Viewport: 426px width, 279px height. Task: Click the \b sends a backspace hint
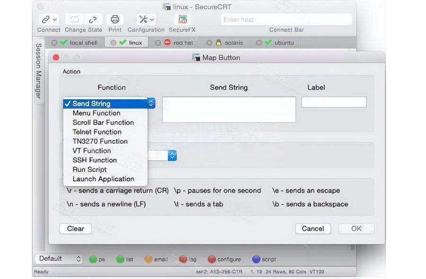click(x=310, y=204)
